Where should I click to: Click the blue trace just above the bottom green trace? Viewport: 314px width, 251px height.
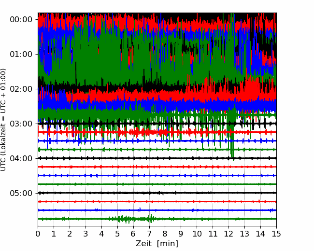click(157, 210)
